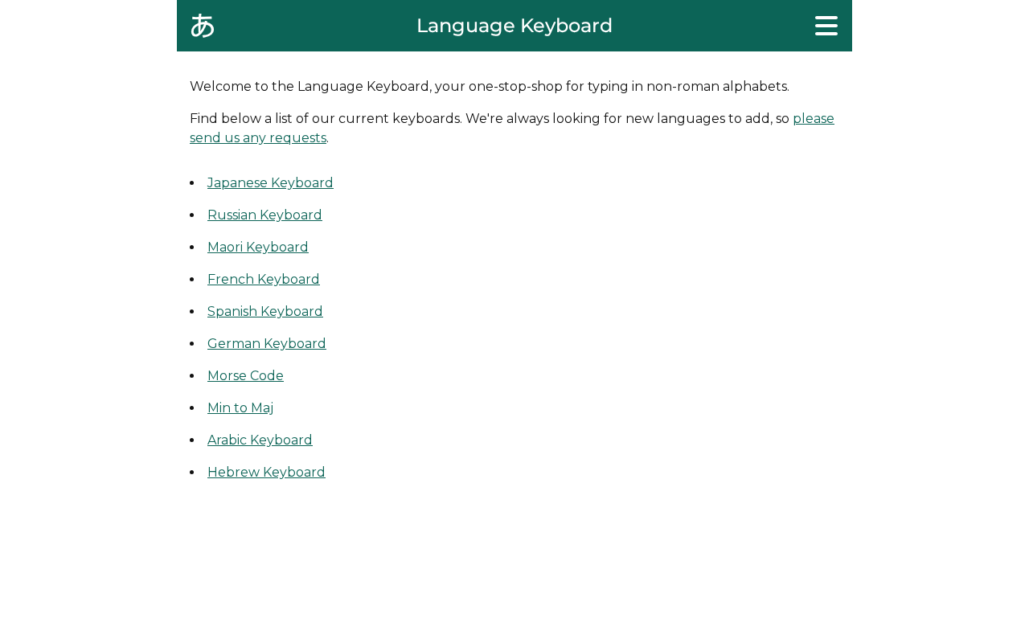The width and height of the screenshot is (1029, 643).
Task: Visit the Hebrew Keyboard page
Action: point(266,472)
